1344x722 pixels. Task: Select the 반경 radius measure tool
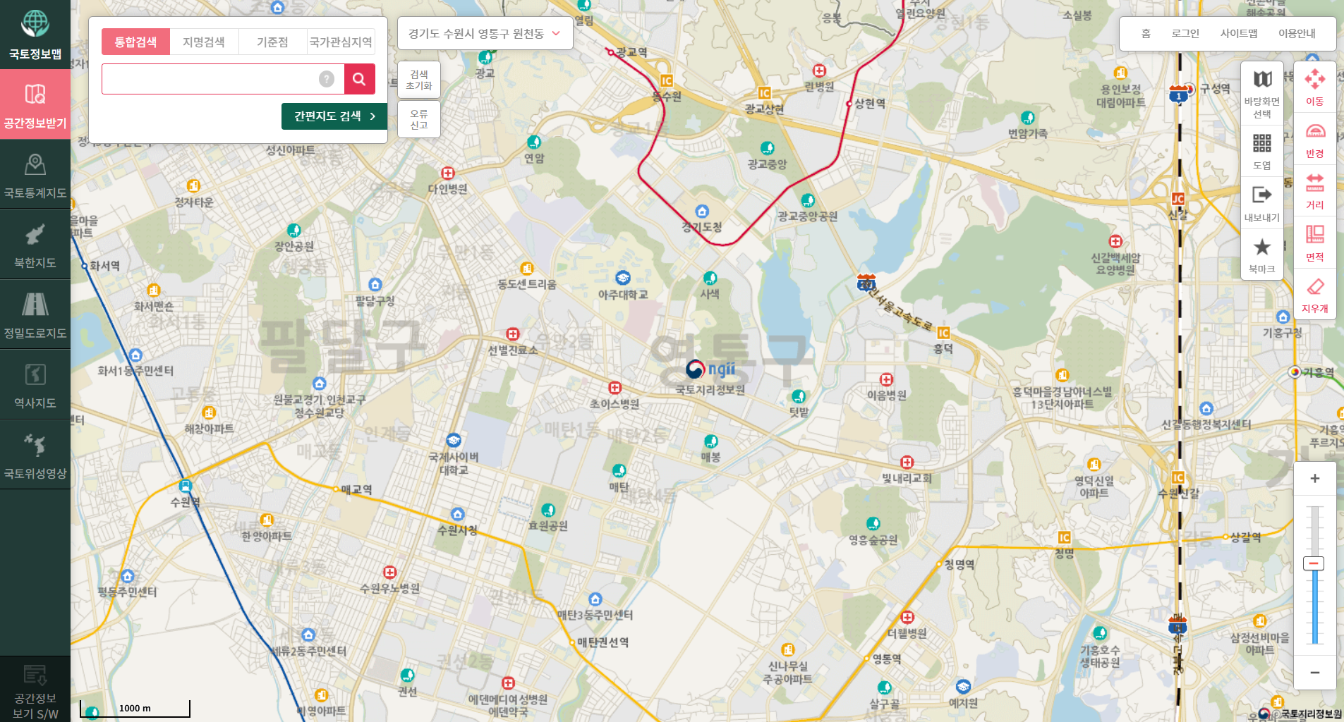click(1315, 140)
